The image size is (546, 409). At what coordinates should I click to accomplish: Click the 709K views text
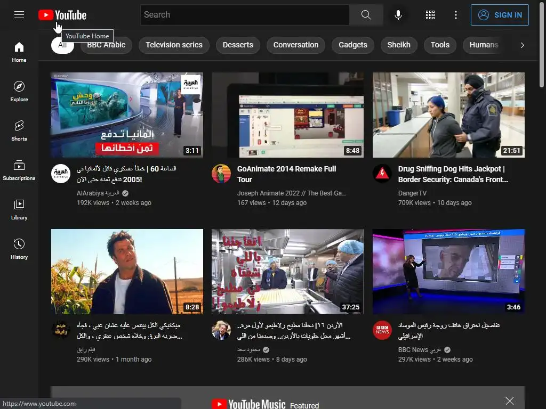pyautogui.click(x=414, y=203)
